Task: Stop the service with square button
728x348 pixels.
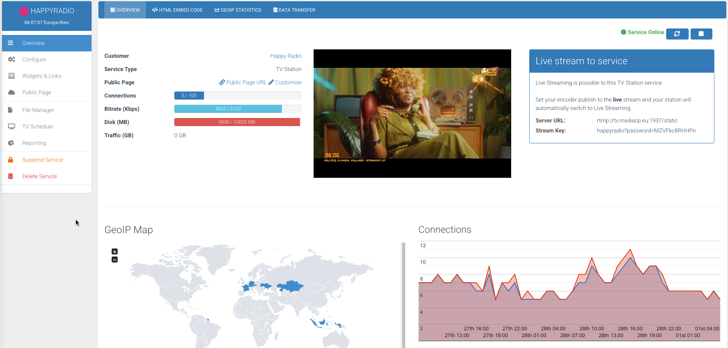Action: (x=701, y=34)
